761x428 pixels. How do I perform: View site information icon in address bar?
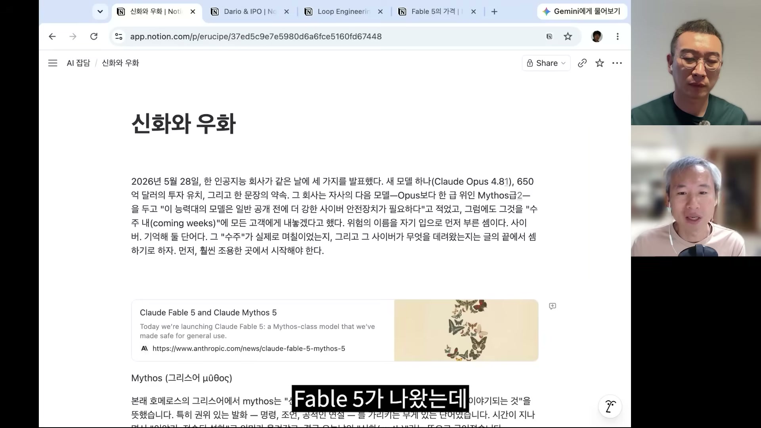(119, 36)
